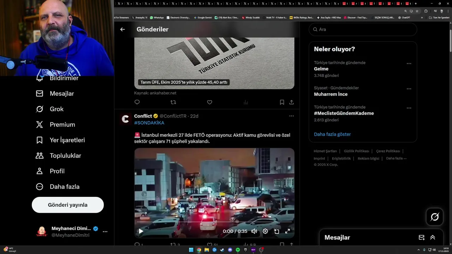Expand hidden bookmarks overflow chevron

click(x=422, y=17)
